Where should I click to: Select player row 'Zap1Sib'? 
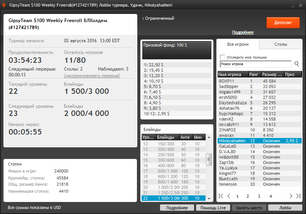click(259, 163)
